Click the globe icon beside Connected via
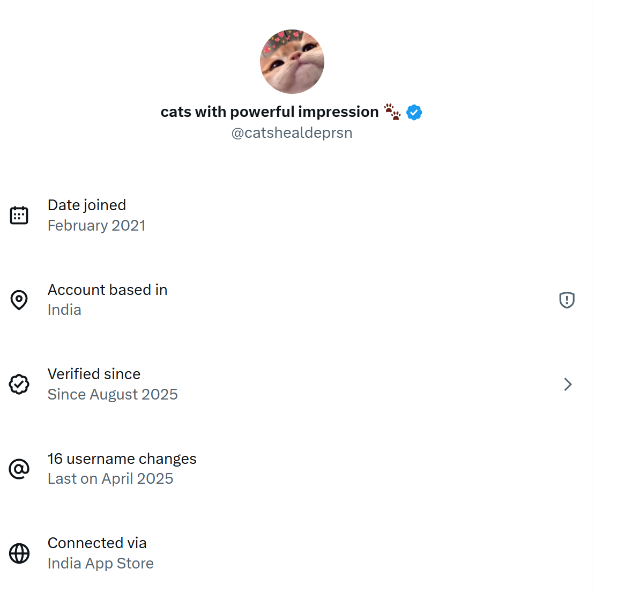This screenshot has width=617, height=591. 19,553
